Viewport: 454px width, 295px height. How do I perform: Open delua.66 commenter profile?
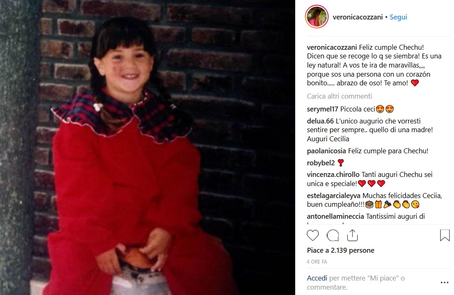tap(320, 121)
